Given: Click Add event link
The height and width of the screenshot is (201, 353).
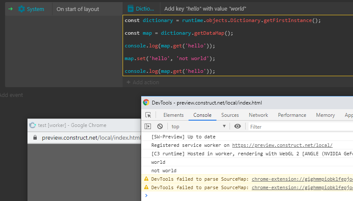Looking at the screenshot, I should click(11, 95).
